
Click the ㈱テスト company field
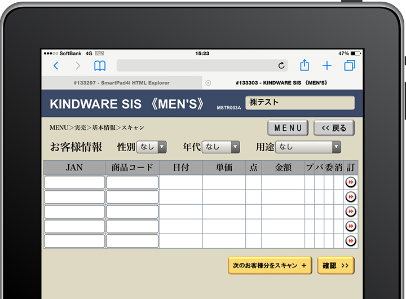(300, 103)
